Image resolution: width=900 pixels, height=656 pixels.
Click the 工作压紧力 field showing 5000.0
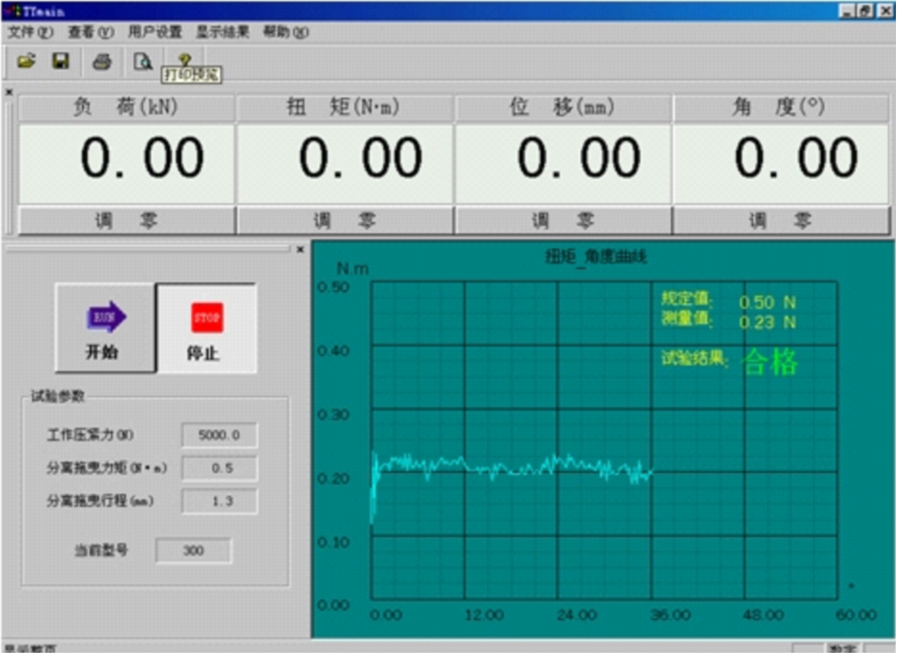[219, 435]
